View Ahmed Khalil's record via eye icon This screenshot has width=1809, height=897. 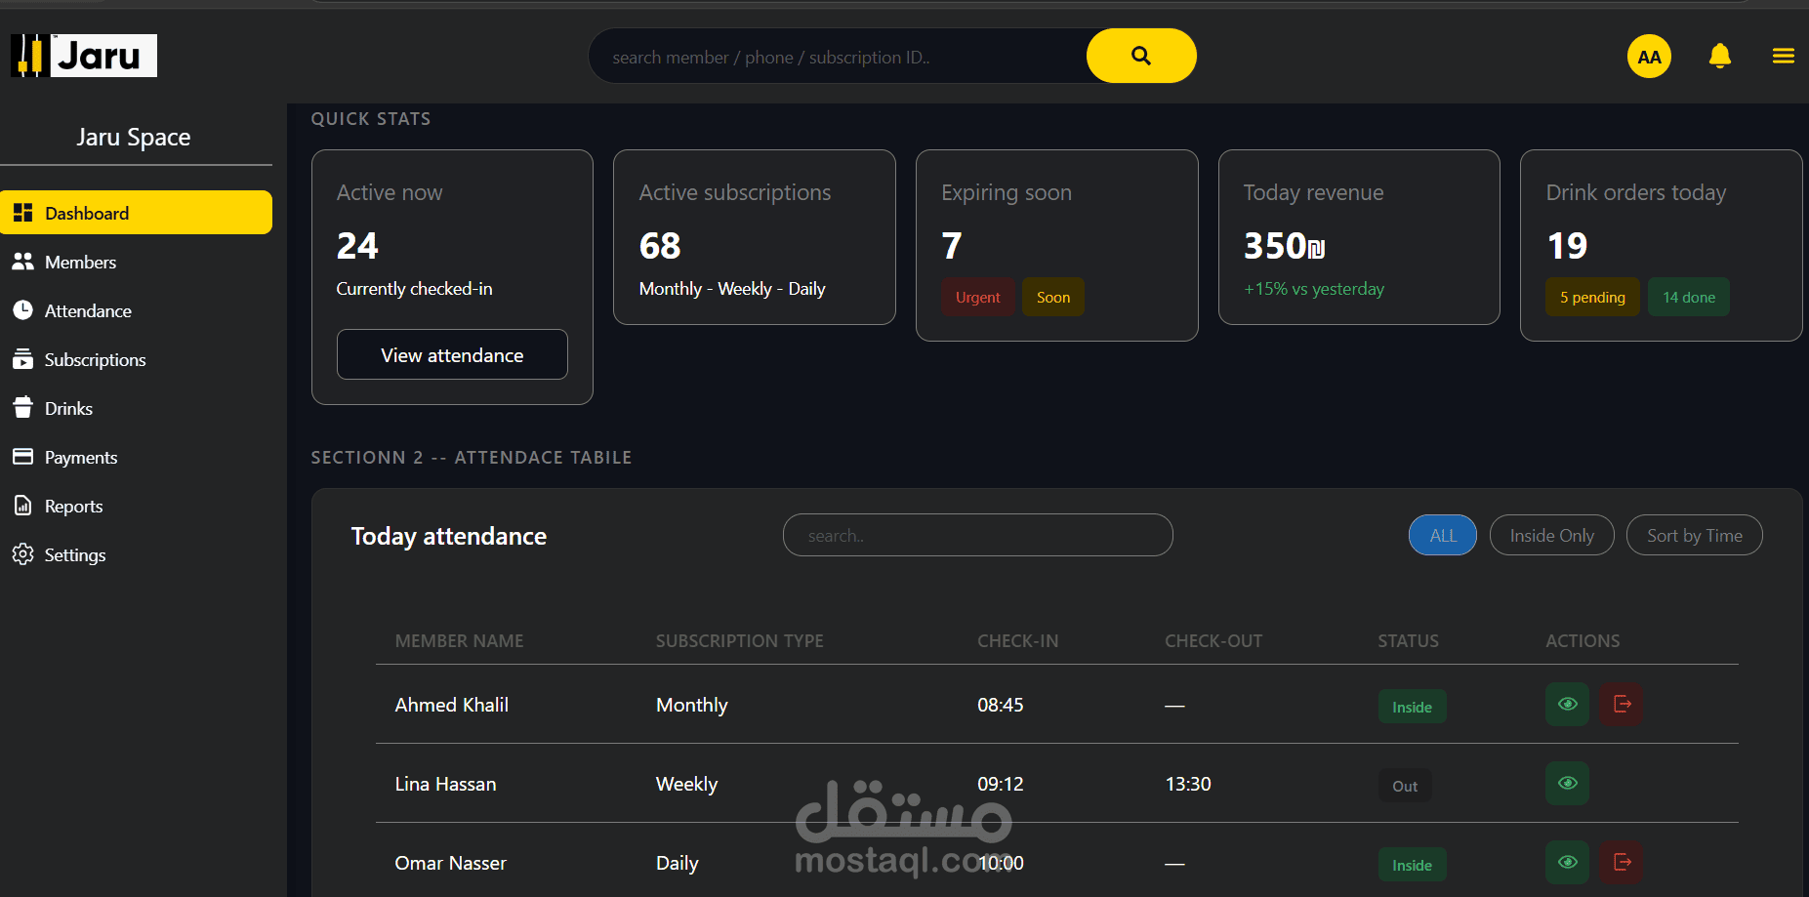pyautogui.click(x=1567, y=704)
